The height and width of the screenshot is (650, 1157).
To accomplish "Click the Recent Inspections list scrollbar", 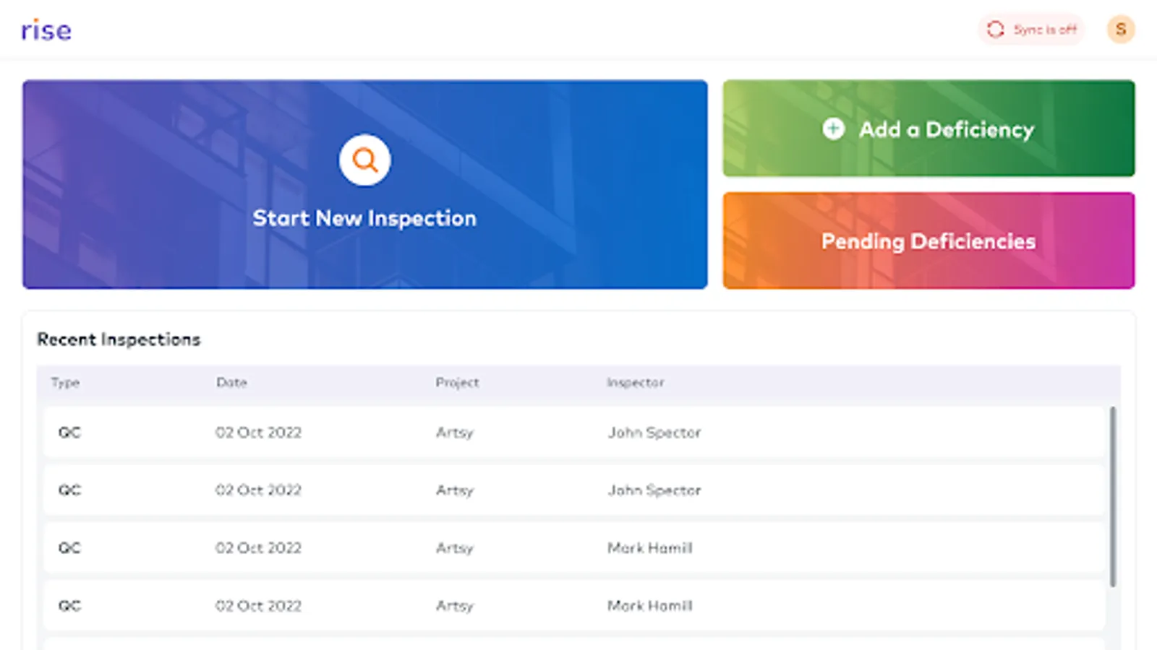I will point(1113,497).
